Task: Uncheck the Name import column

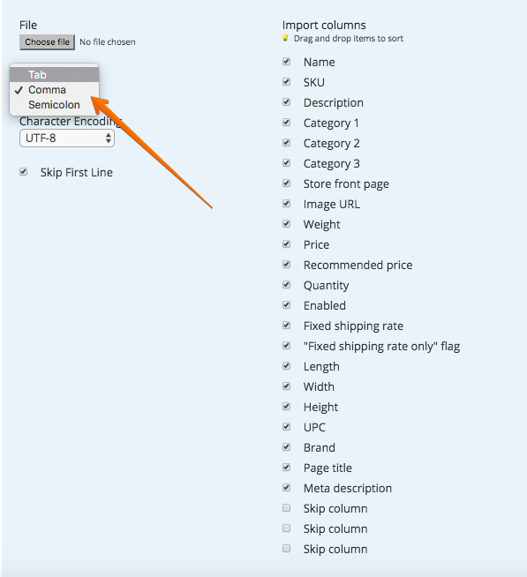Action: click(287, 62)
